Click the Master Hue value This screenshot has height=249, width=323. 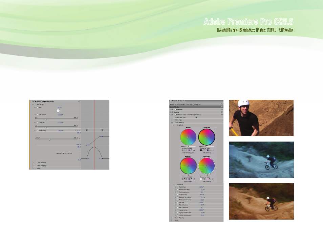pyautogui.click(x=201, y=187)
